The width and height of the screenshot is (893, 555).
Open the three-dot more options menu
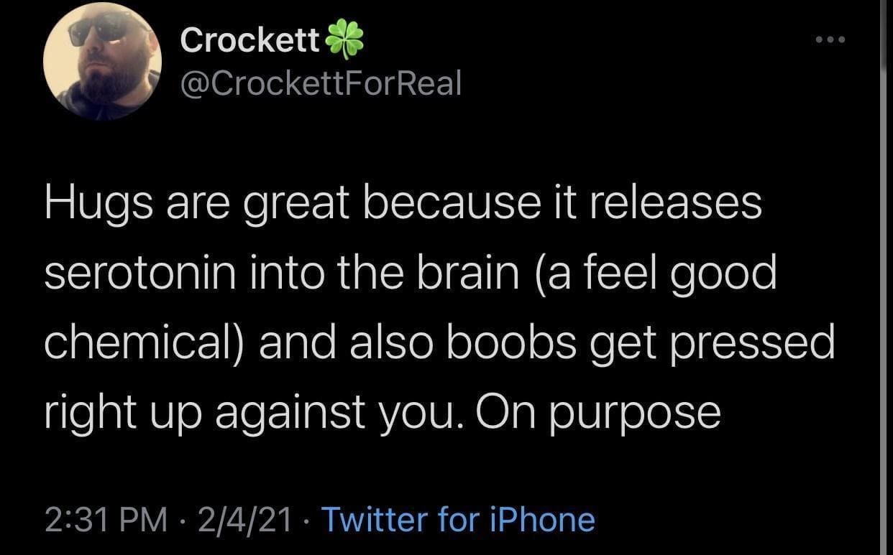pyautogui.click(x=830, y=40)
